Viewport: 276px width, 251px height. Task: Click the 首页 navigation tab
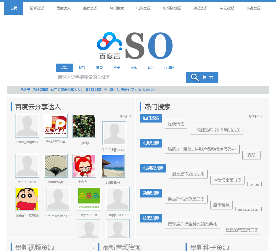pos(14,8)
